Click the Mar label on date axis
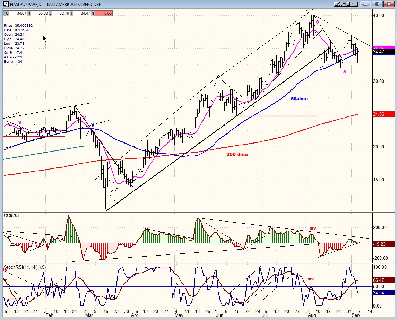 pos(89,315)
